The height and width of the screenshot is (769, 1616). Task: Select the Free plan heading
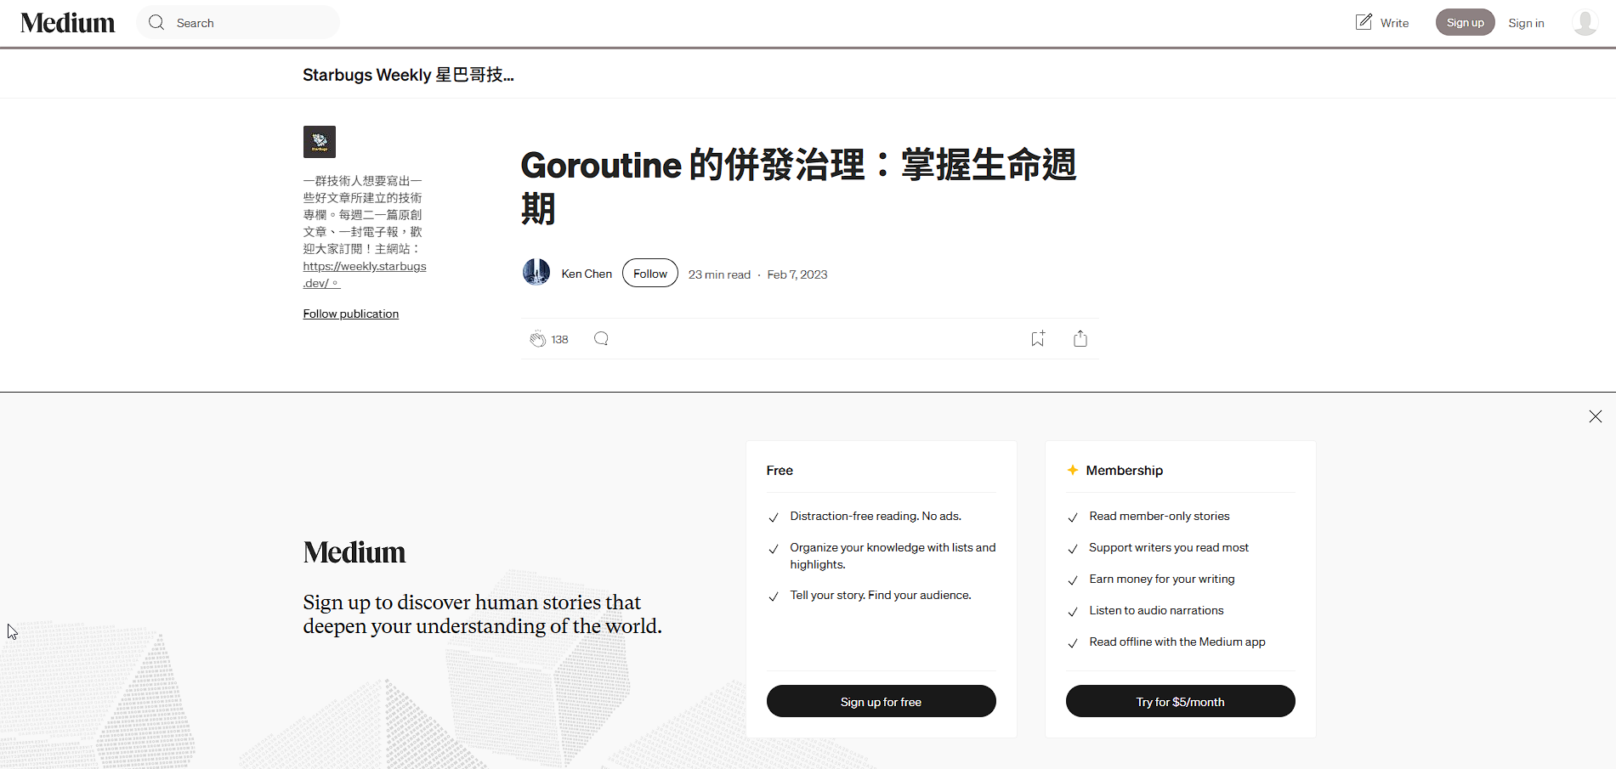click(x=780, y=470)
